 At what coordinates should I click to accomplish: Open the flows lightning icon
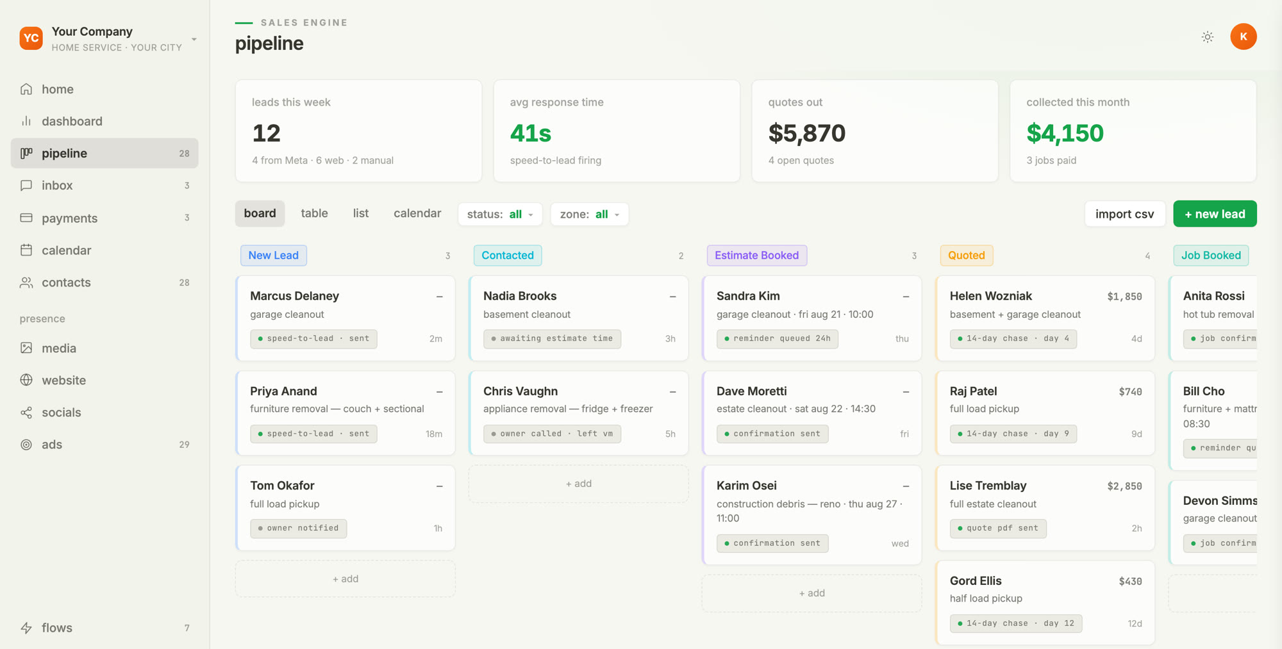(x=26, y=628)
